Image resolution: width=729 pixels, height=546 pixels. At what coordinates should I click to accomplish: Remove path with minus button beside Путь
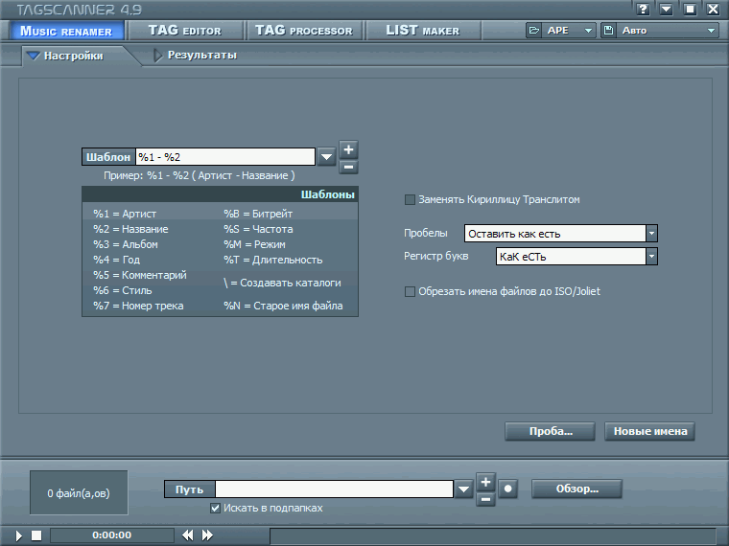pyautogui.click(x=485, y=500)
